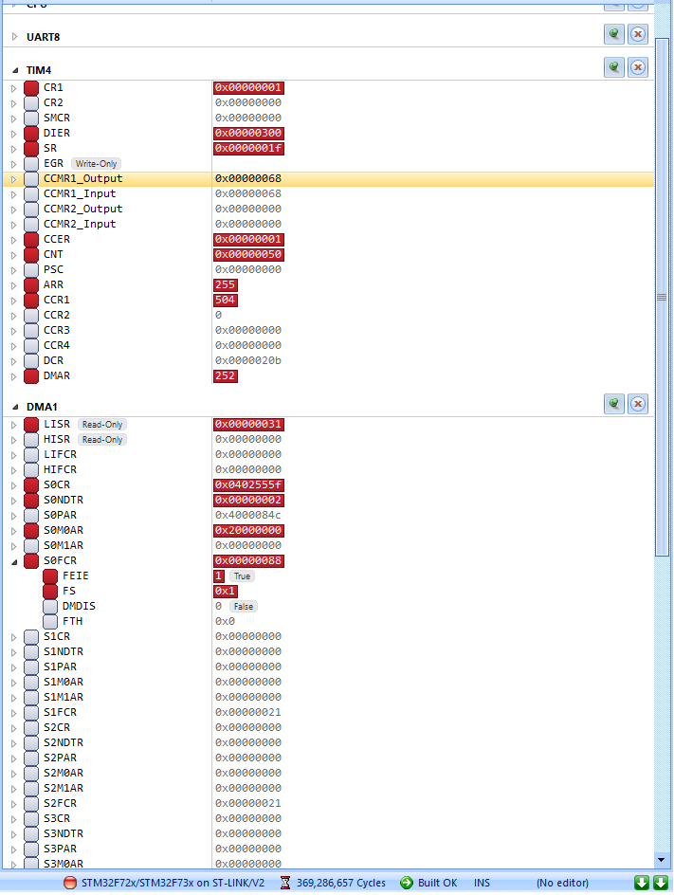Click the STM32F72x/STM32F73x on ST-LINK/V2 label
The image size is (674, 895).
pos(173,883)
